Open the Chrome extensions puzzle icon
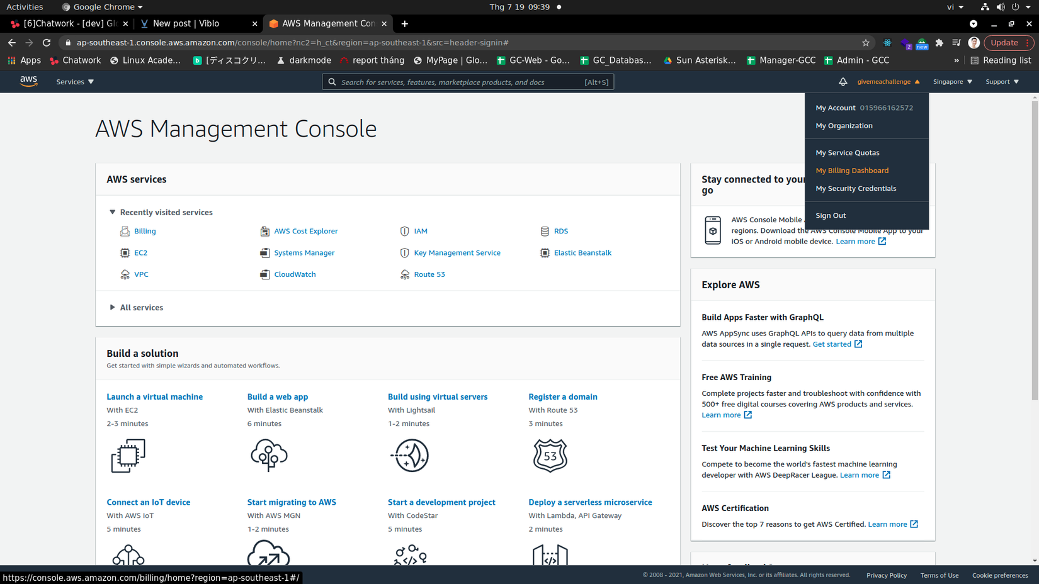This screenshot has height=584, width=1039. pyautogui.click(x=940, y=43)
